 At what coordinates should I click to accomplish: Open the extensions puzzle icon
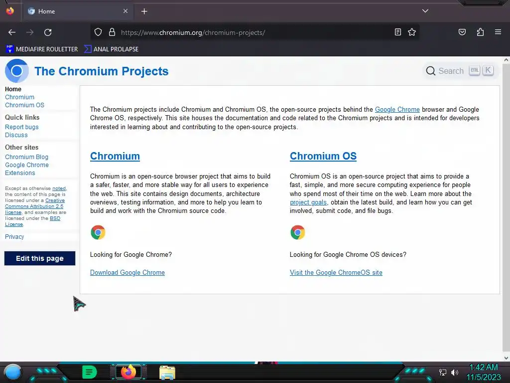point(480,32)
